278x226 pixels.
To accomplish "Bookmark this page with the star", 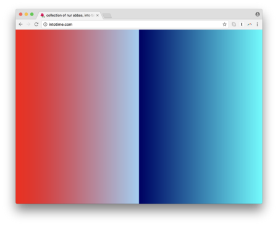I will click(x=224, y=24).
